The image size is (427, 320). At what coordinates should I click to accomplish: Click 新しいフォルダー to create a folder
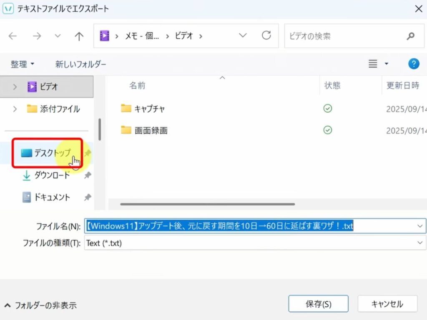(x=80, y=64)
